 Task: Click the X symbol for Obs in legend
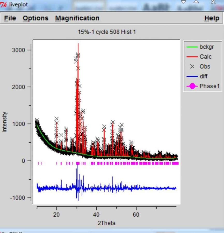(192, 67)
